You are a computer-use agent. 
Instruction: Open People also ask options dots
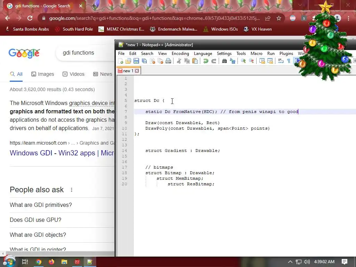(x=72, y=190)
